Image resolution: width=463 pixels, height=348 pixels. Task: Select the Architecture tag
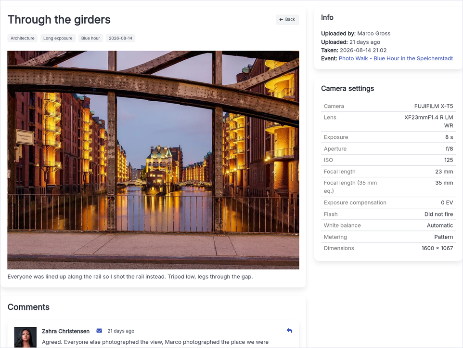(x=23, y=38)
